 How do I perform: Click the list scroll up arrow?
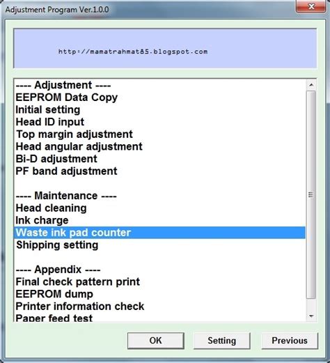point(311,85)
